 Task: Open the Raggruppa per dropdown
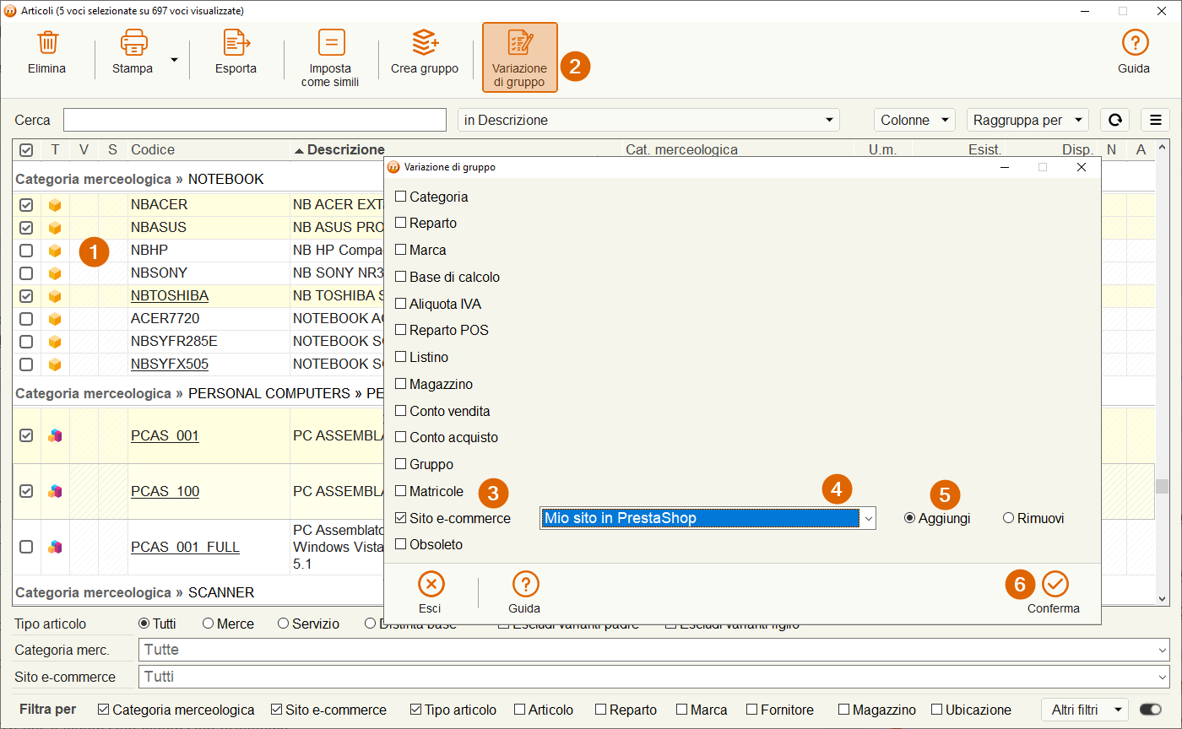1027,120
